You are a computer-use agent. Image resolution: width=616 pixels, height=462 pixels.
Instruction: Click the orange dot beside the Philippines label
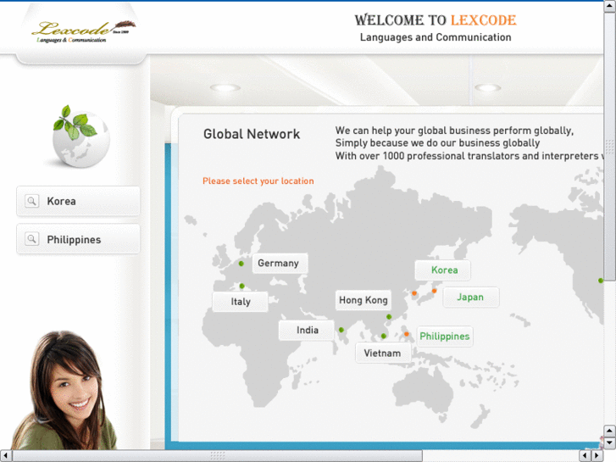point(407,334)
